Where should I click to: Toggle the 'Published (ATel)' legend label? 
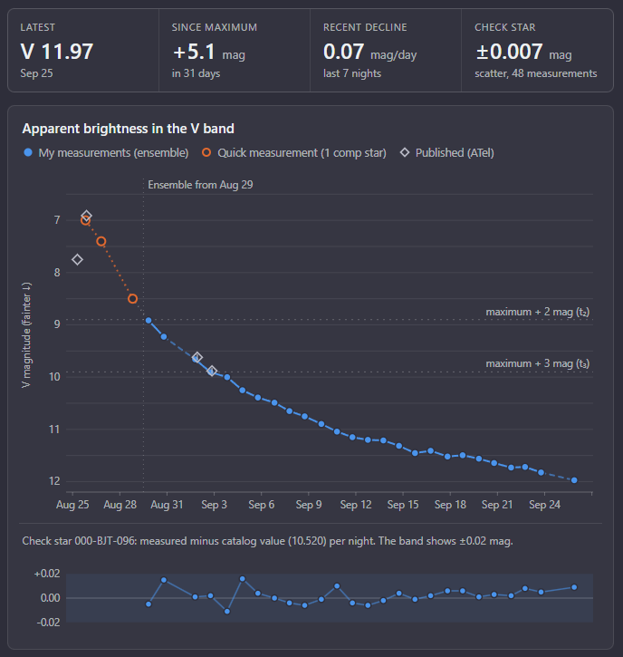[x=455, y=152]
